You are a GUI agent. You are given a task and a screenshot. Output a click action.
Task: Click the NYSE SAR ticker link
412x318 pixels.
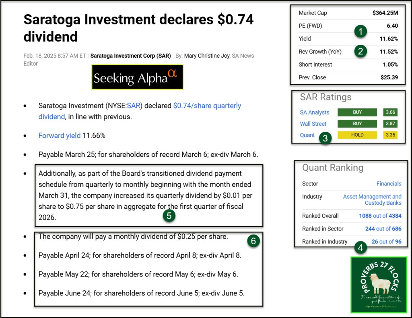[x=132, y=106]
